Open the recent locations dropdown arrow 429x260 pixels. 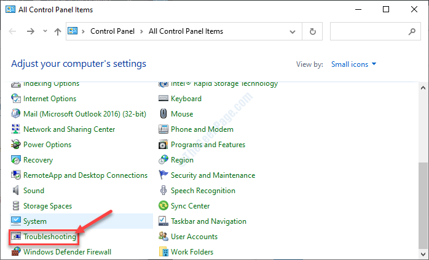coord(45,31)
